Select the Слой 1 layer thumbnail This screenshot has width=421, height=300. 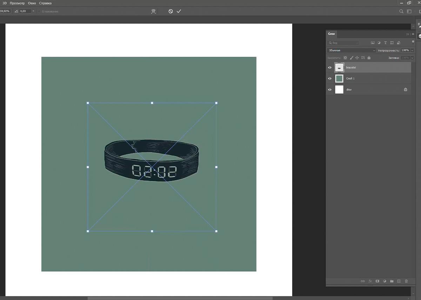point(339,79)
